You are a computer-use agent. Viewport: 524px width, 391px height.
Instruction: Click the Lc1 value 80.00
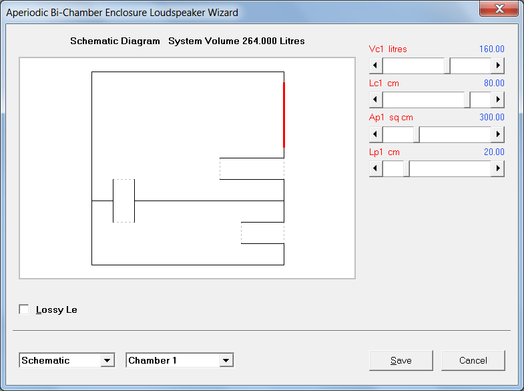(494, 83)
